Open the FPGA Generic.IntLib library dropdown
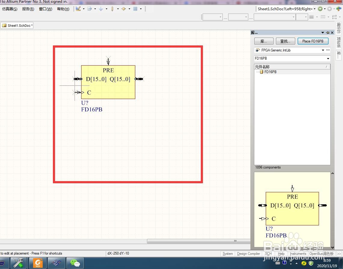Image resolution: width=343 pixels, height=269 pixels. [x=323, y=50]
